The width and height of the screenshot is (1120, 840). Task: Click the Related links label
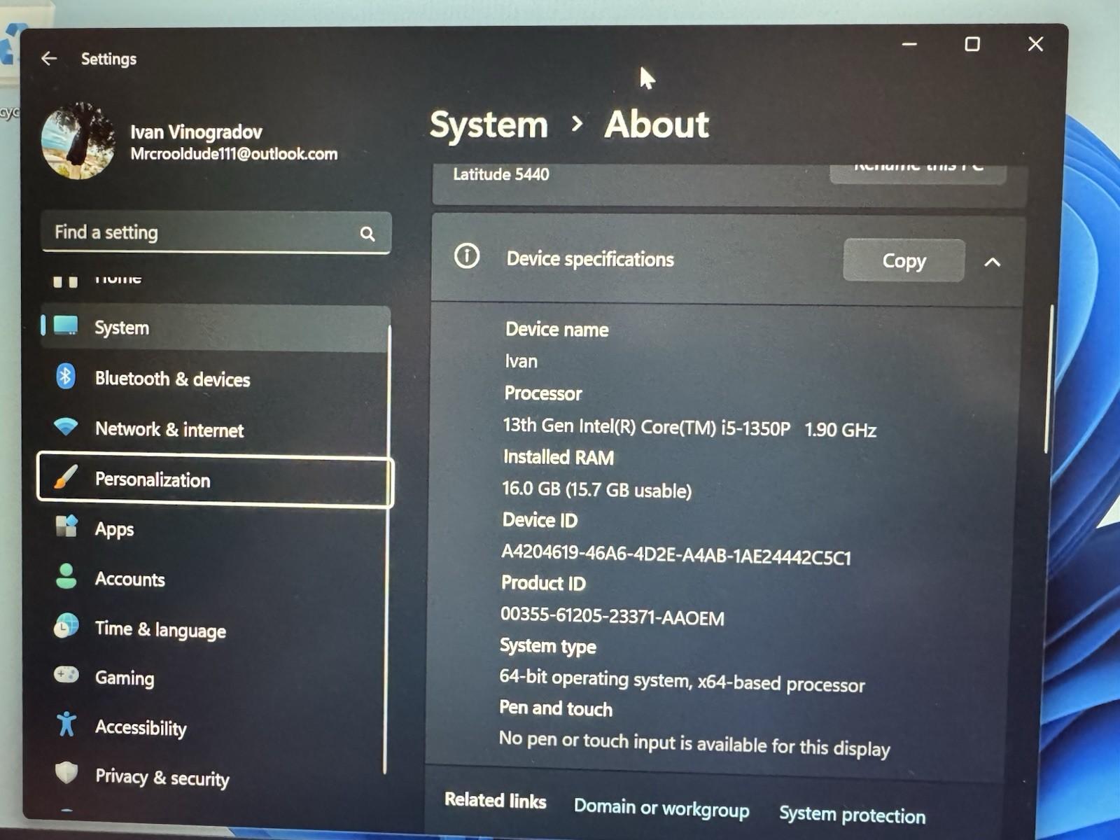point(496,800)
